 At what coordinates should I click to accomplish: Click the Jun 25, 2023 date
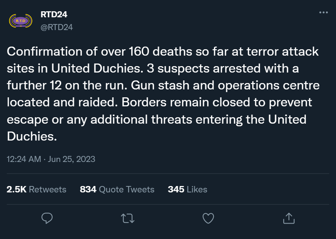click(x=71, y=159)
